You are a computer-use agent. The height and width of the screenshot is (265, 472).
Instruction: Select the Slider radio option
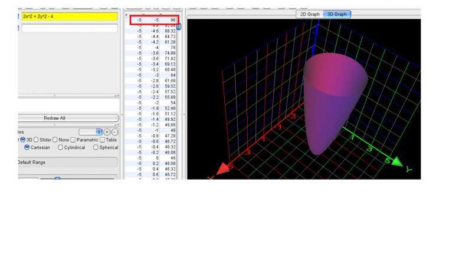pyautogui.click(x=36, y=140)
